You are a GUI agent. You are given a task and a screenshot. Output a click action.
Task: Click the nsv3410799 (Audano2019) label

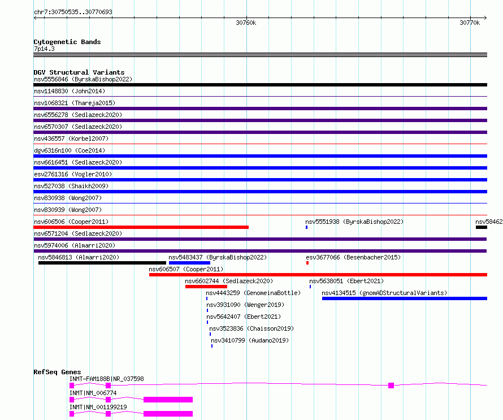point(250,340)
